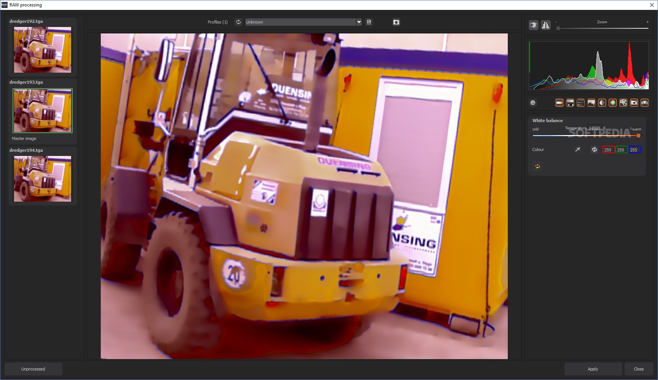The width and height of the screenshot is (658, 380).
Task: Click the "White balance" panel heading
Action: tap(548, 121)
